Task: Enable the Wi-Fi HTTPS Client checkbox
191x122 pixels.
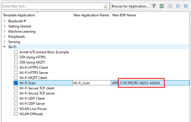Action: pyautogui.click(x=16, y=67)
